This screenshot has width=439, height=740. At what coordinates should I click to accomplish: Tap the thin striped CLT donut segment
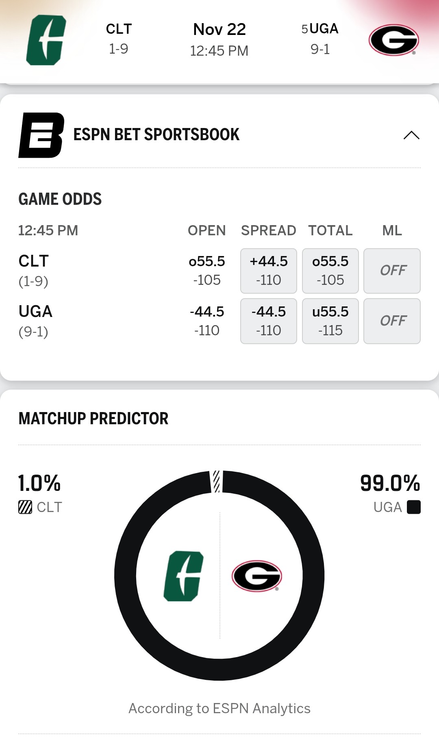coord(217,482)
